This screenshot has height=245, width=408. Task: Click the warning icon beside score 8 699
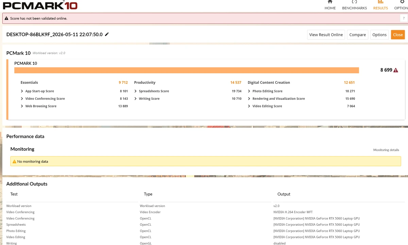click(x=395, y=70)
